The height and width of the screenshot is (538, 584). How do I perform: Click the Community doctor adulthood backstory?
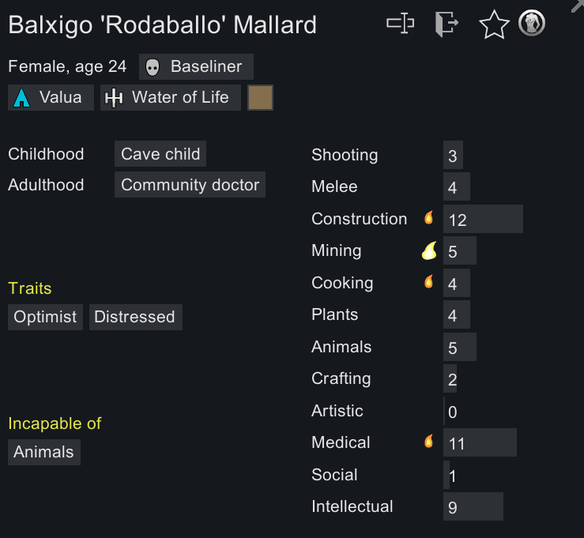click(190, 185)
